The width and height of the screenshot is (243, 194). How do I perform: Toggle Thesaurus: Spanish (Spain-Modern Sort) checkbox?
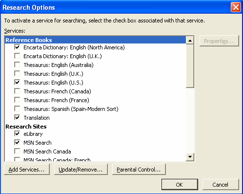[17, 109]
